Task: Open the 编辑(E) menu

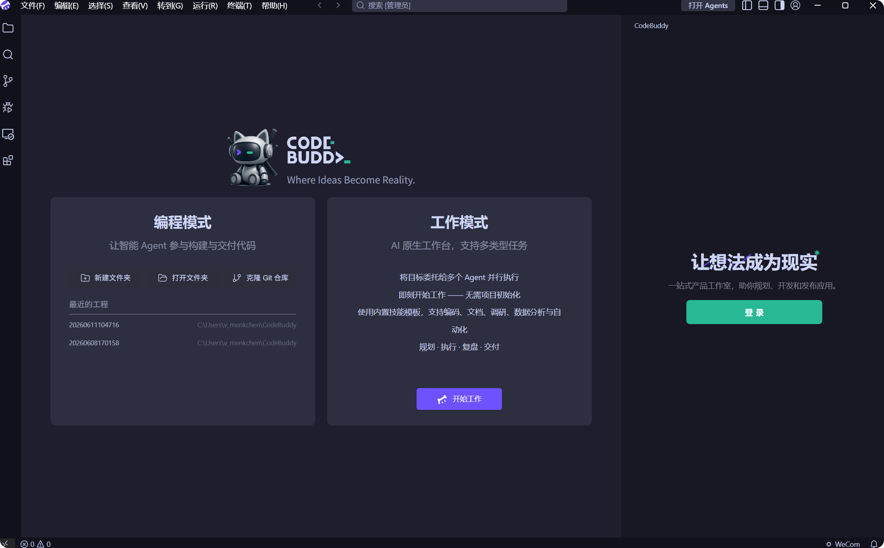Action: click(x=67, y=6)
